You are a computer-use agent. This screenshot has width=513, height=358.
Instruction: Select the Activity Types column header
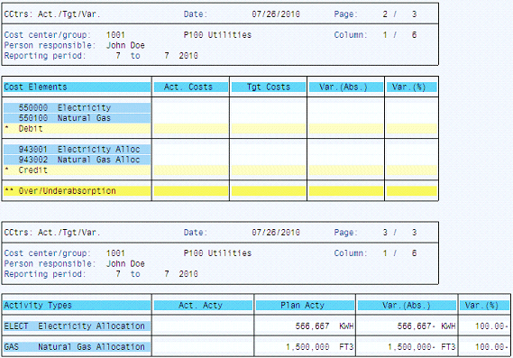point(78,306)
